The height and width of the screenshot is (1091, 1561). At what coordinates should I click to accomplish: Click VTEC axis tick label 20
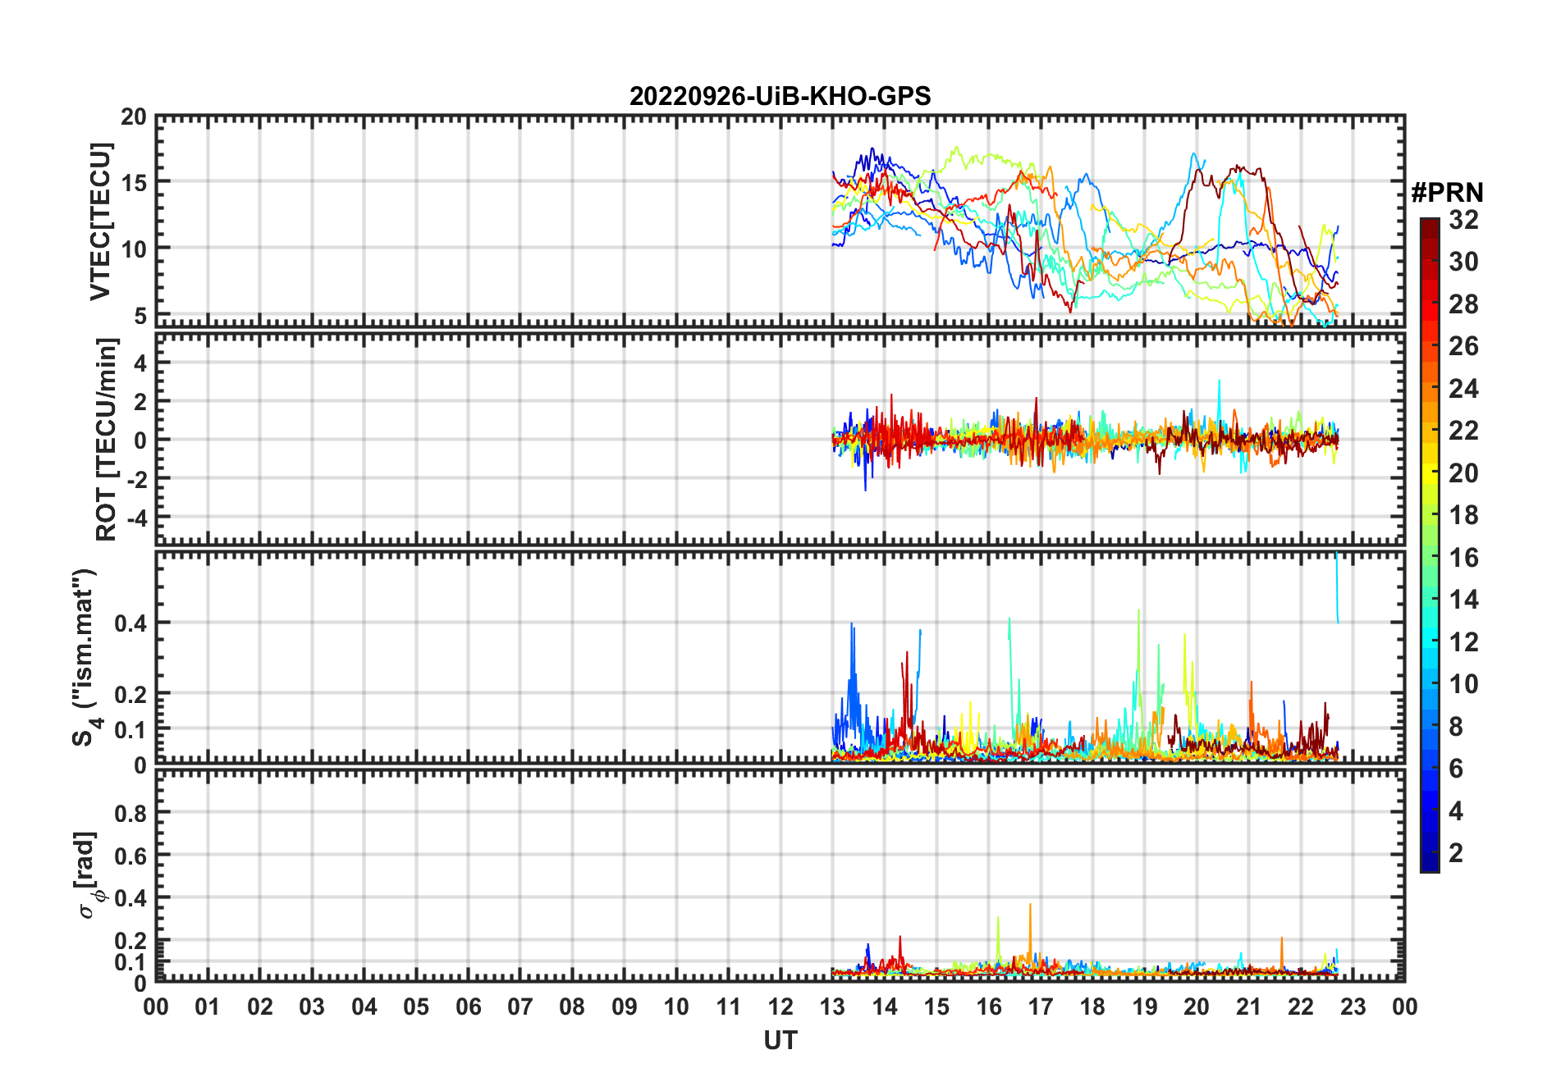134,117
